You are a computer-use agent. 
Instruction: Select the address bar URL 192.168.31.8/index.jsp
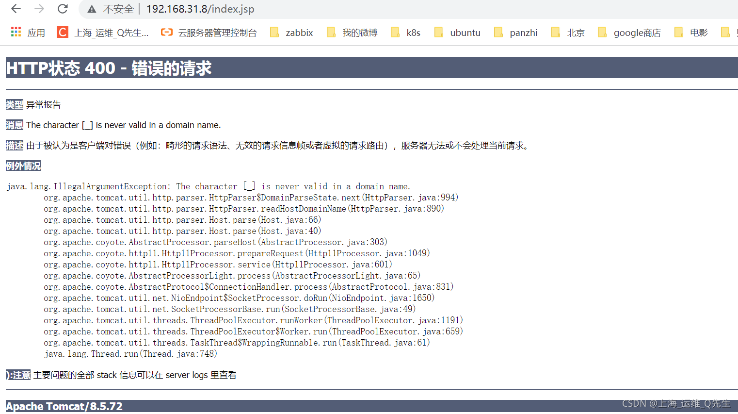200,9
